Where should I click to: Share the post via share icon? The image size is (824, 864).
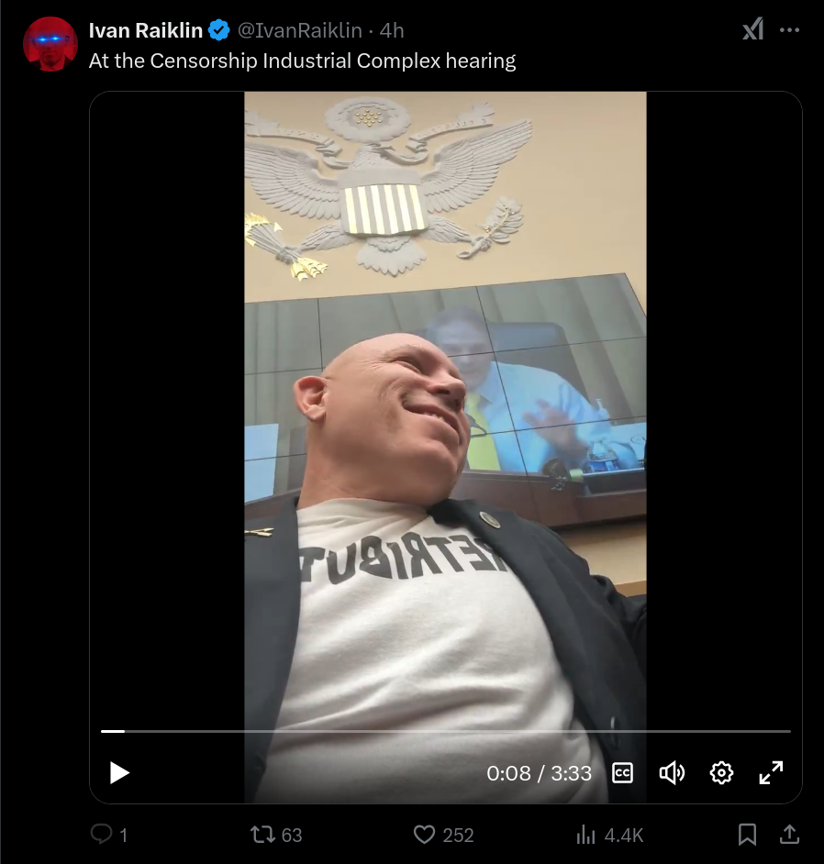(789, 835)
